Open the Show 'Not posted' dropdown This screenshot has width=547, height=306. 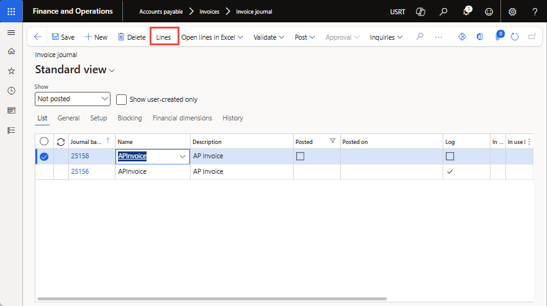(x=73, y=99)
